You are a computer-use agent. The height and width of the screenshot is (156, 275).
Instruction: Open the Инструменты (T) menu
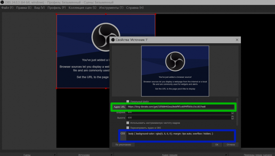111,8
